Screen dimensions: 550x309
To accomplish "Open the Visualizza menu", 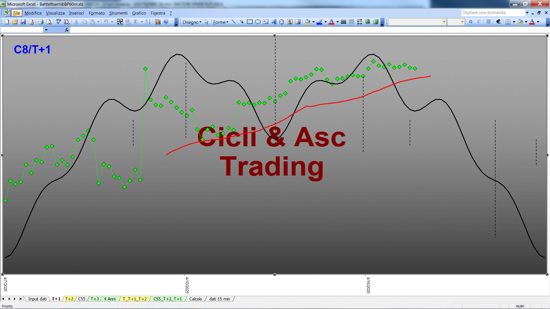I will coord(55,13).
